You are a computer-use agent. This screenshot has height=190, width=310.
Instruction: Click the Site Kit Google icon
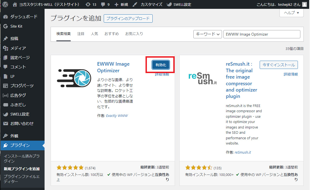(6, 26)
